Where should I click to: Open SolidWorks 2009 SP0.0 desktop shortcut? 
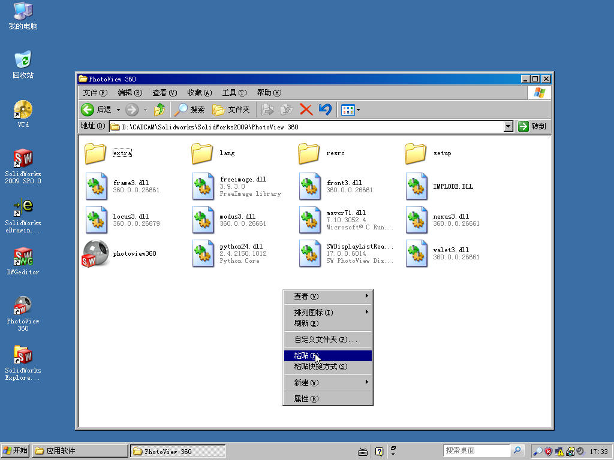click(x=23, y=167)
